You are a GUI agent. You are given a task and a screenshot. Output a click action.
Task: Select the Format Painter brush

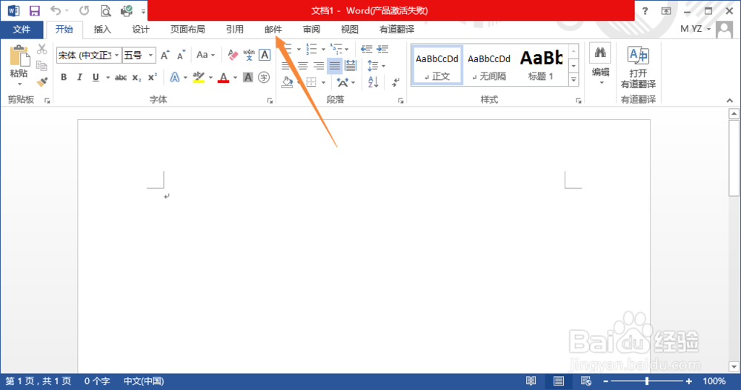(x=42, y=82)
